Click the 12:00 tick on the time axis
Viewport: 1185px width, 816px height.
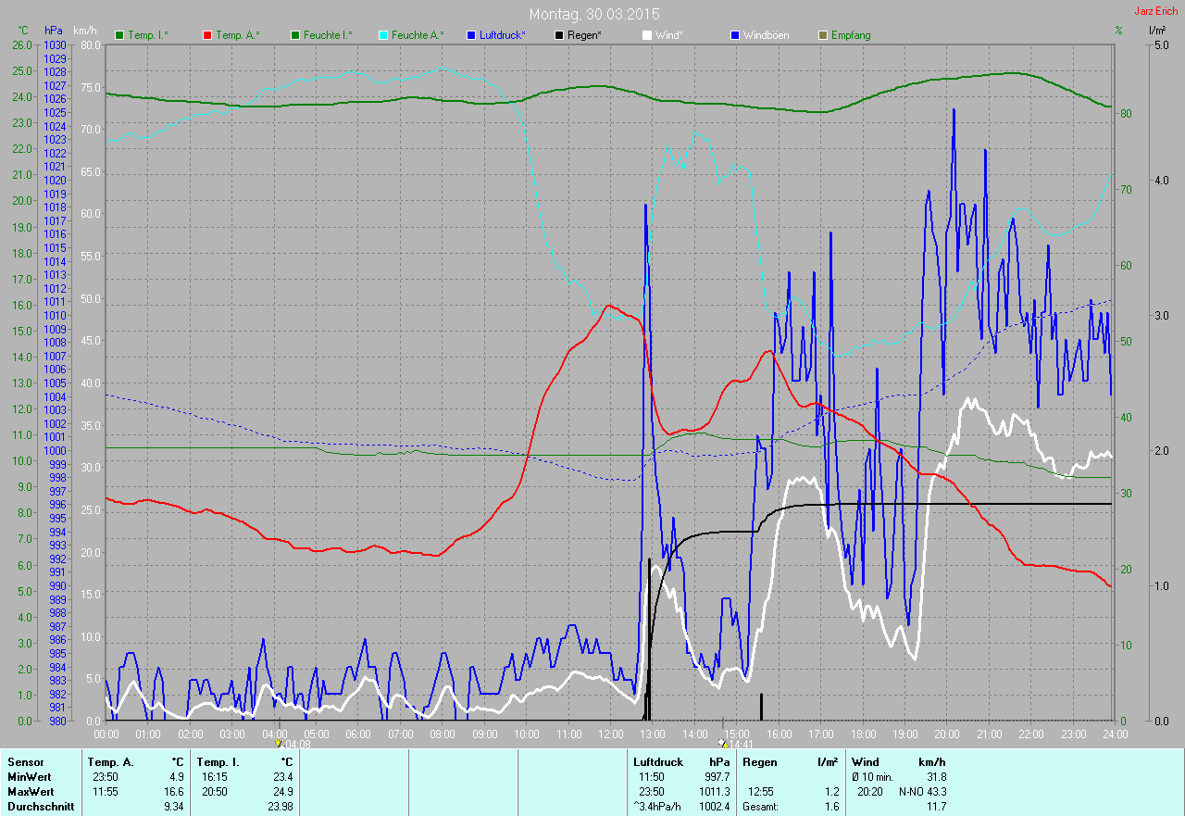610,734
